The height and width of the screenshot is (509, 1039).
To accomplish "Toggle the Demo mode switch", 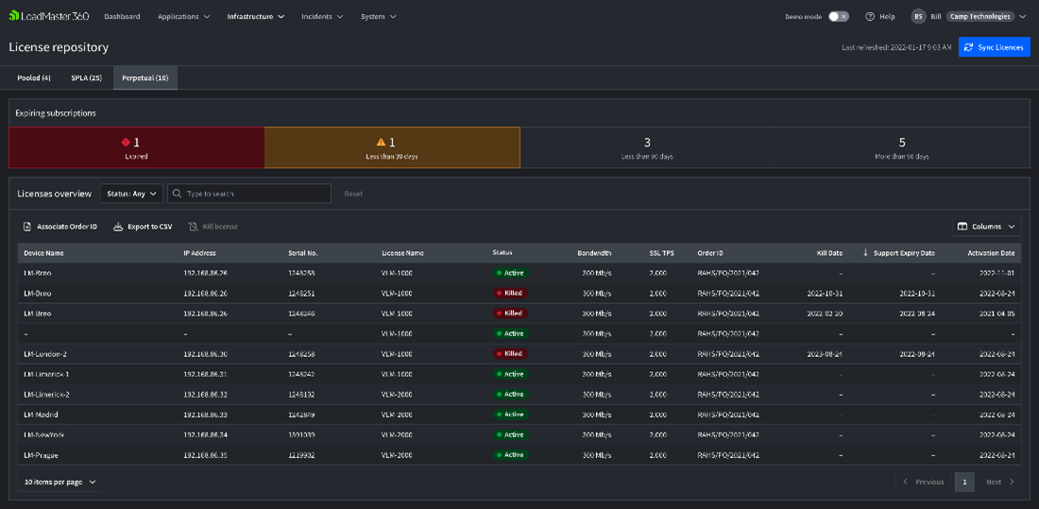I will point(838,16).
